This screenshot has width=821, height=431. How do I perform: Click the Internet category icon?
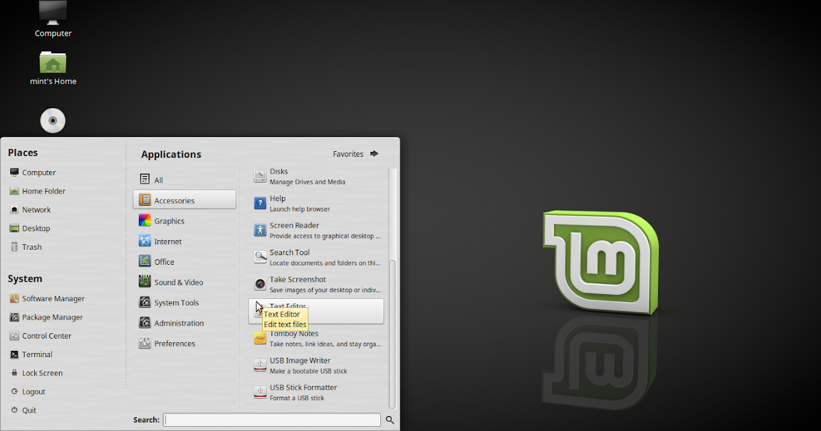[144, 241]
